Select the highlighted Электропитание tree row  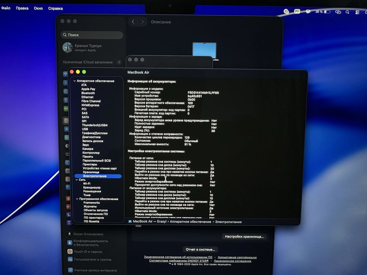tap(98, 176)
